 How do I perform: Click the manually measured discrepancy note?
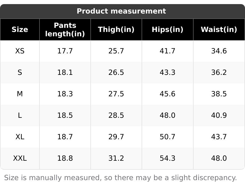(x=120, y=178)
